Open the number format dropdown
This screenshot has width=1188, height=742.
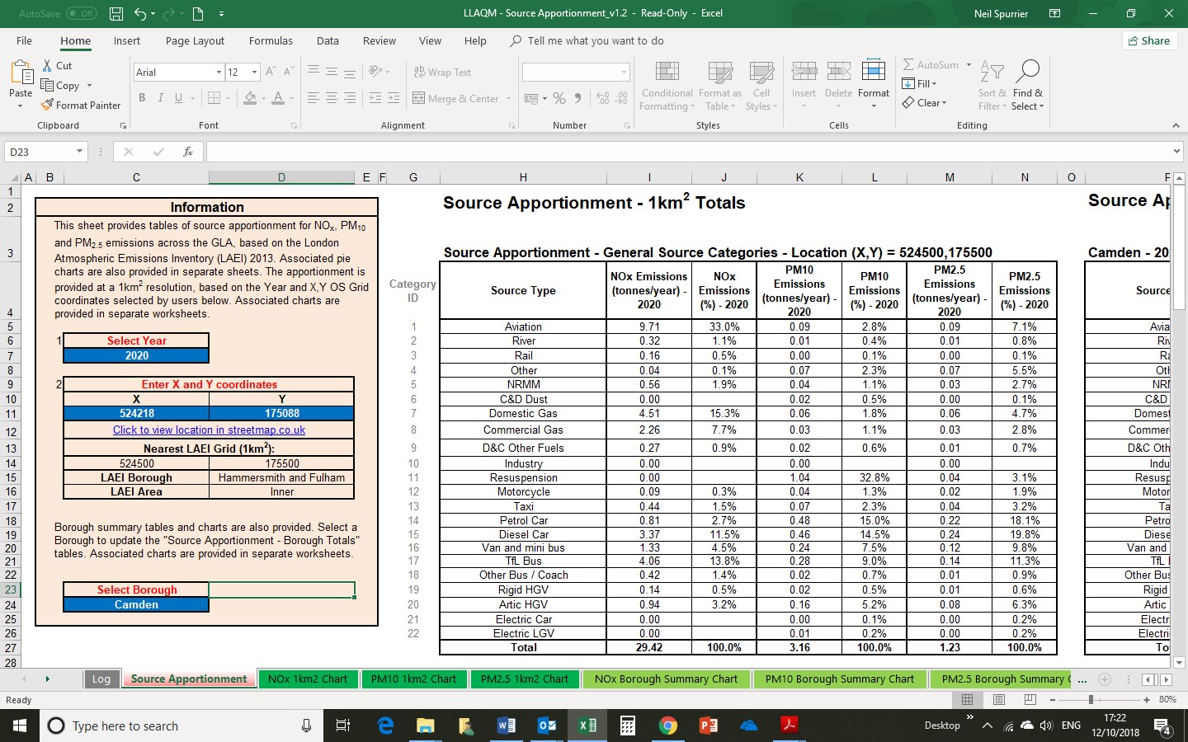pyautogui.click(x=624, y=73)
